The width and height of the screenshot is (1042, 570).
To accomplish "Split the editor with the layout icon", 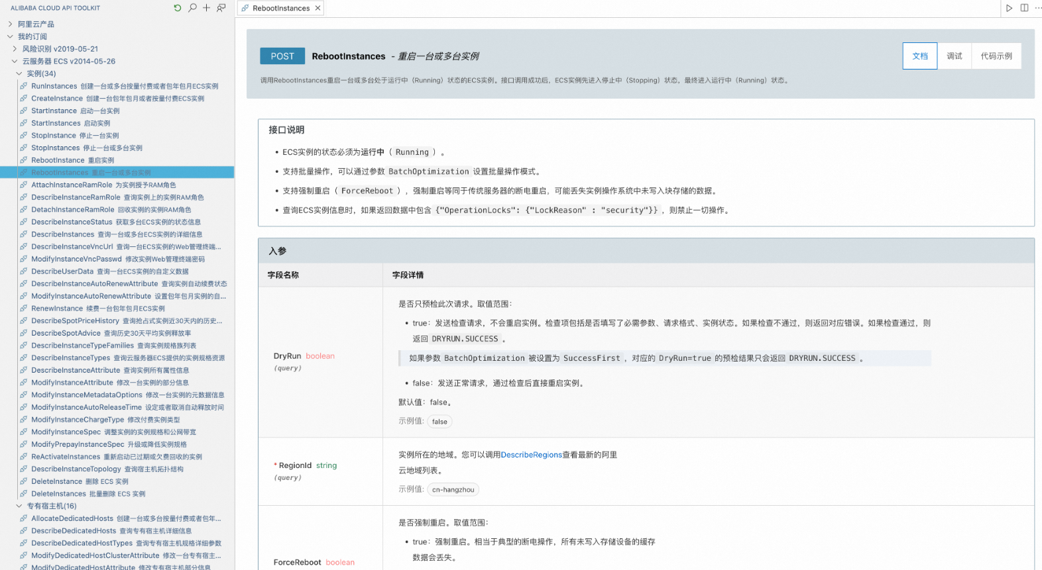I will click(x=1024, y=8).
